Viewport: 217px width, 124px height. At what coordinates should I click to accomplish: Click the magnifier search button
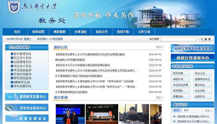pyautogui.click(x=206, y=39)
